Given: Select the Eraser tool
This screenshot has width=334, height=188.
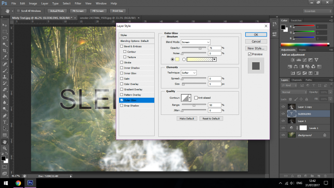Looking at the screenshot, I should coord(4,90).
